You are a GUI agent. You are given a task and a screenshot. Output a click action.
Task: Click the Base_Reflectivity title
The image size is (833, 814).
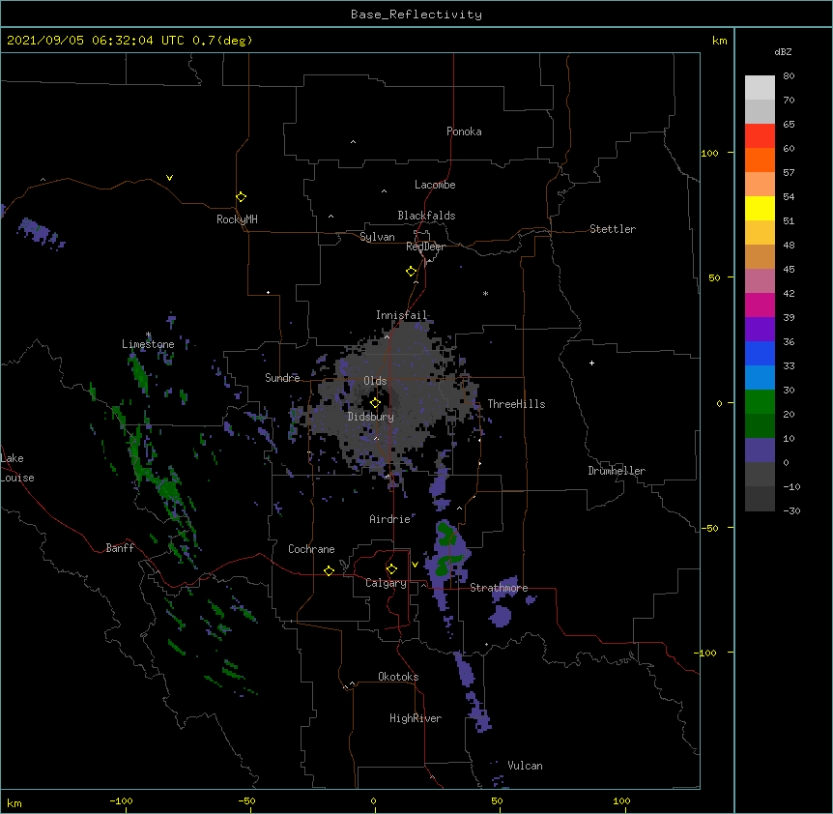416,15
